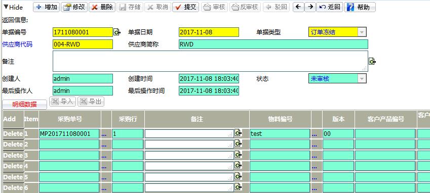Click the 最后操作时间 field
The height and width of the screenshot is (193, 430).
tap(209, 91)
